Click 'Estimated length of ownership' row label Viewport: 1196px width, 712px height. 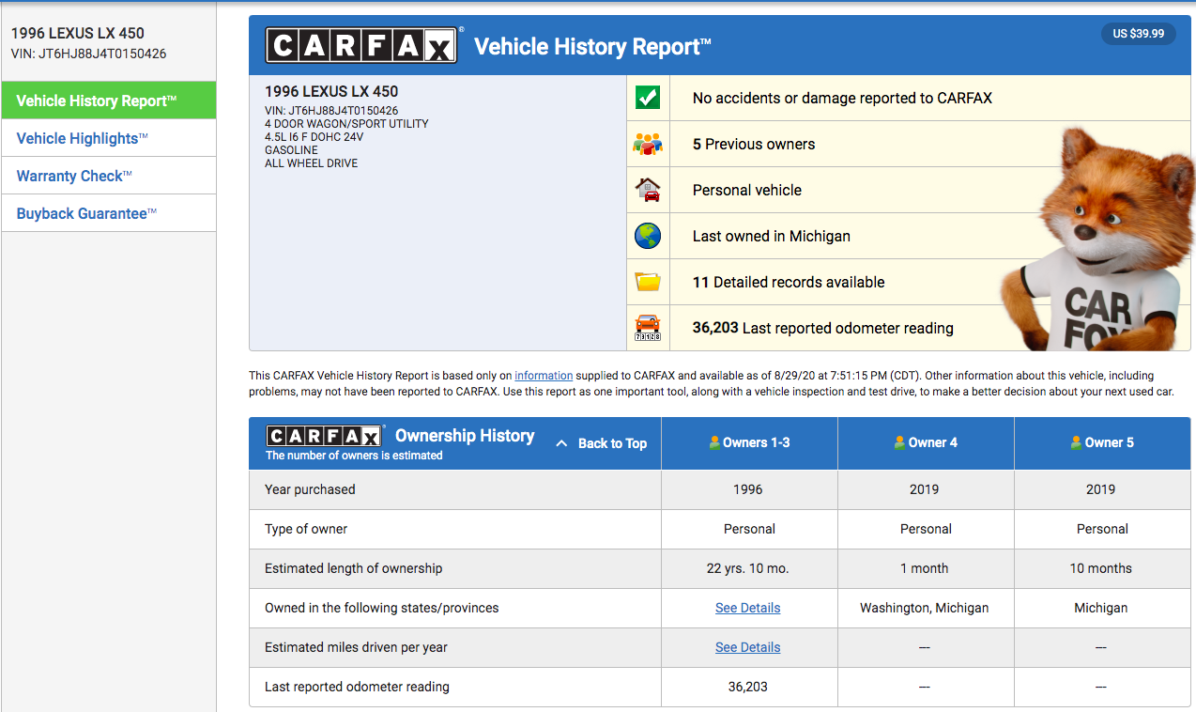353,568
